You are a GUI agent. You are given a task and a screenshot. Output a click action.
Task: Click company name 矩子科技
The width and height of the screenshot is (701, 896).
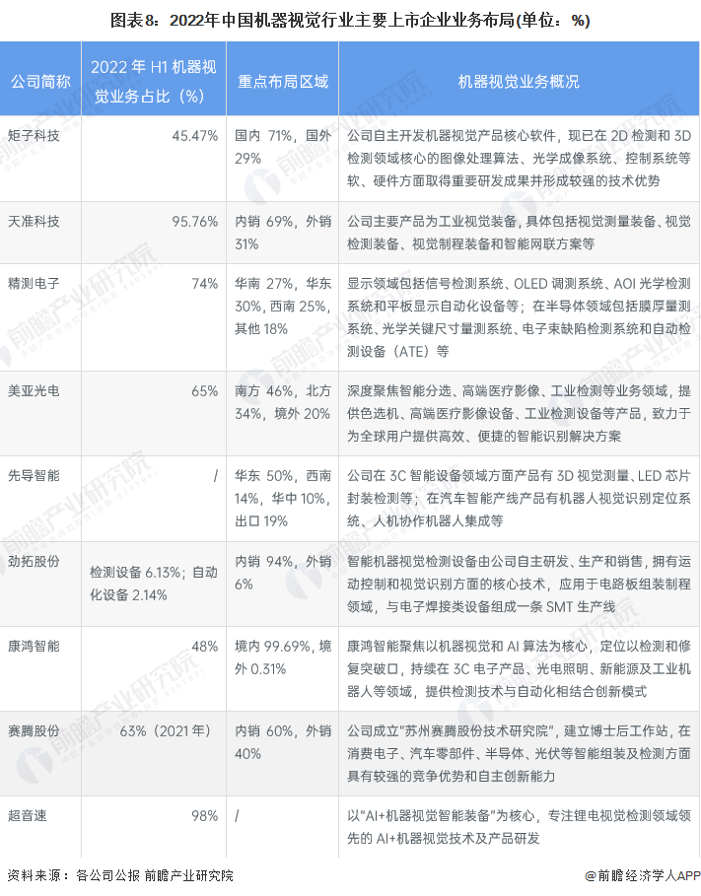(x=34, y=135)
